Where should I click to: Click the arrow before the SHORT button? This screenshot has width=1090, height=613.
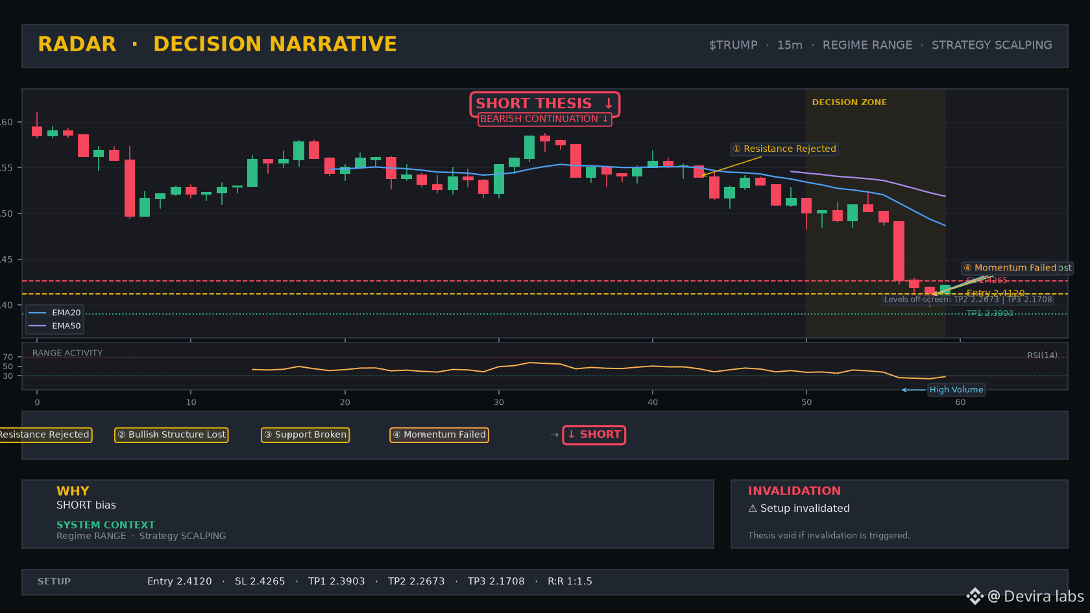pyautogui.click(x=555, y=435)
